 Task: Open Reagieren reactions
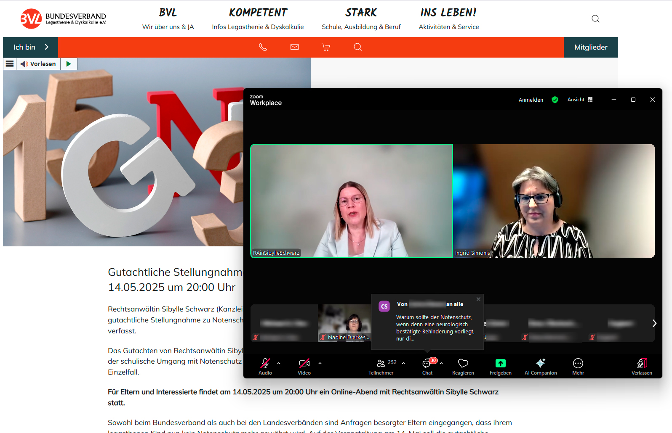pos(463,367)
